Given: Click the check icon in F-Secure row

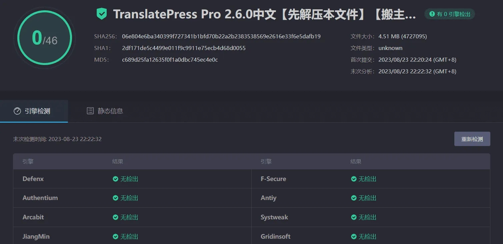Looking at the screenshot, I should point(354,179).
